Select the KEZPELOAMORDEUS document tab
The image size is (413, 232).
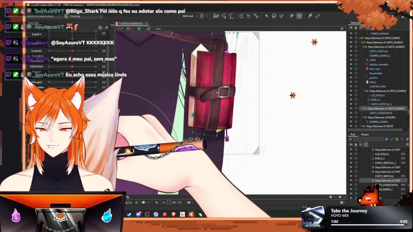tap(132, 24)
